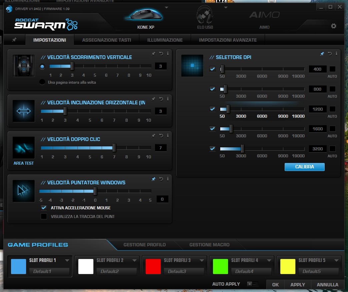The width and height of the screenshot is (348, 292).
Task: Show info for Velocità Inclinazione Orizzontale
Action: (168, 99)
